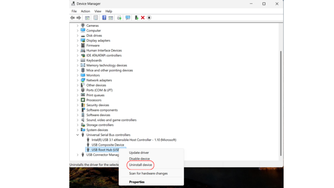The width and height of the screenshot is (334, 188).
Task: Click the Keyboards category icon
Action: coord(83,60)
